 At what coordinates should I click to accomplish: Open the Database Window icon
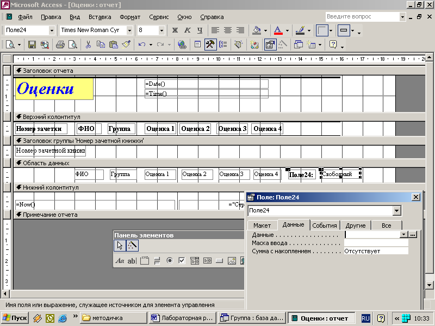[298, 45]
